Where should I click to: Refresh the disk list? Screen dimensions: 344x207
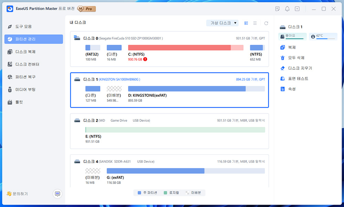tap(266, 23)
